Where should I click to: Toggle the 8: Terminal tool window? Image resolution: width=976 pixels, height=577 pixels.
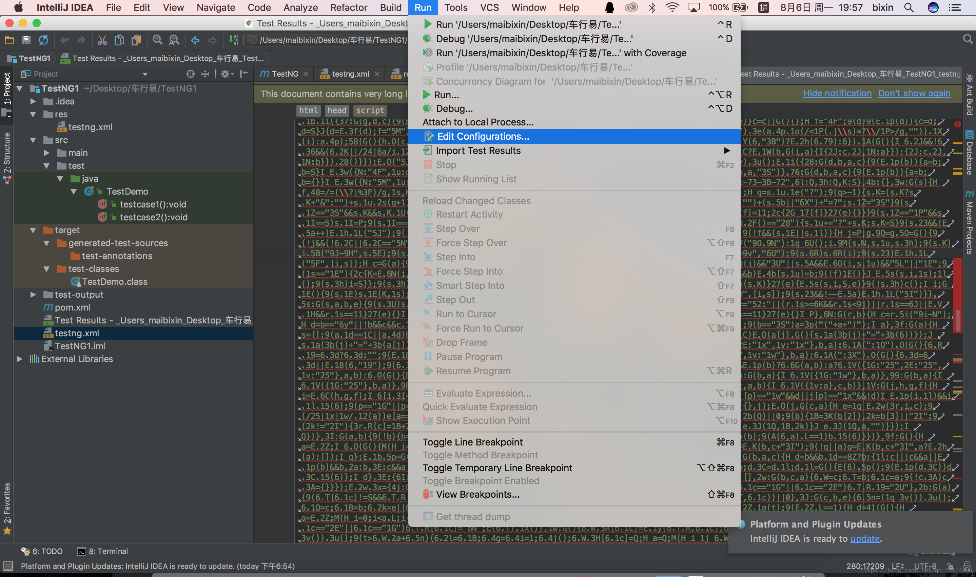103,551
